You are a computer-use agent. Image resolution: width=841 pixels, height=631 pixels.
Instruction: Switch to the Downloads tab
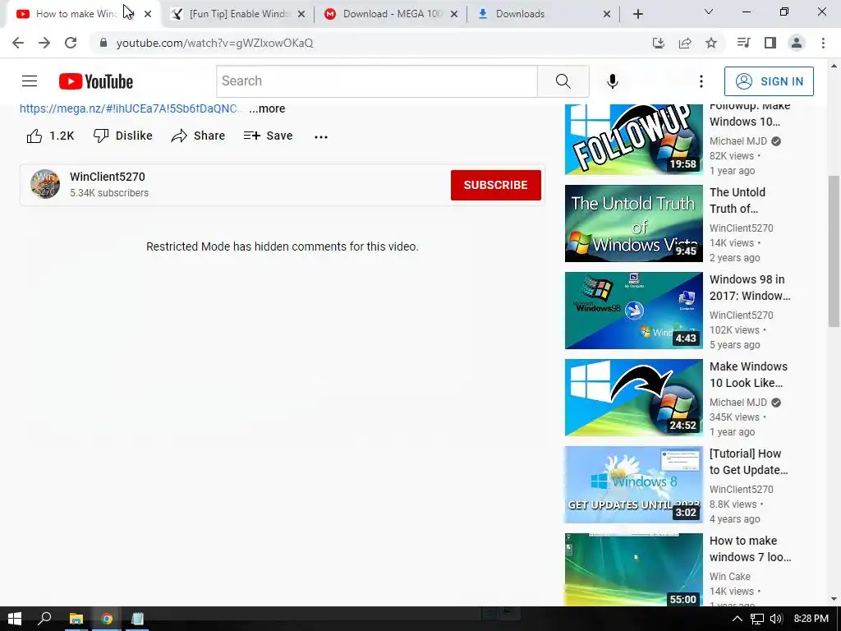(x=544, y=14)
